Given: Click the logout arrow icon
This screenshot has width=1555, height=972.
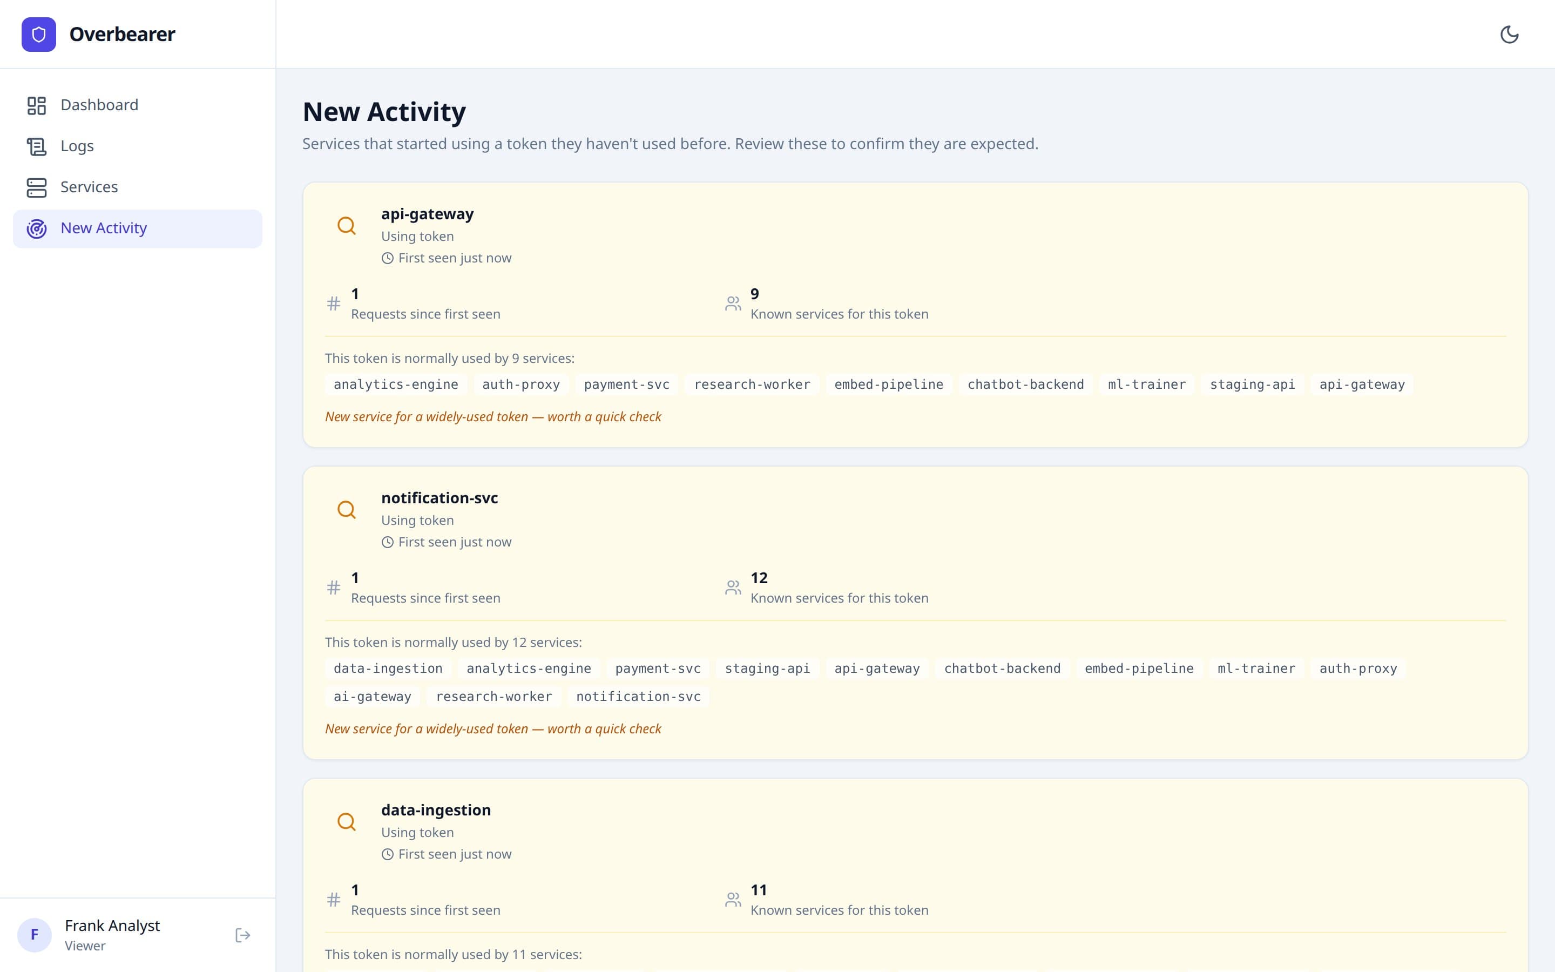Looking at the screenshot, I should coord(242,935).
